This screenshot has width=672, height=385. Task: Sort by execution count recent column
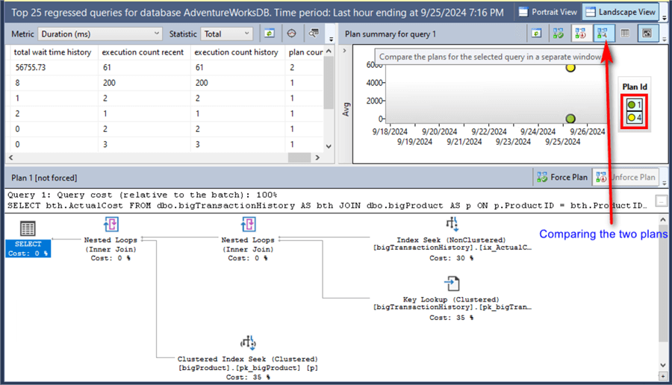[143, 52]
